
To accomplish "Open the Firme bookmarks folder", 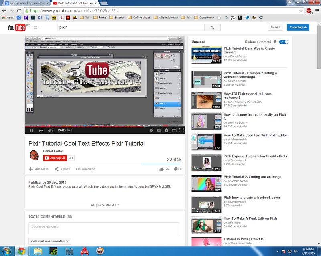I will click(x=100, y=18).
